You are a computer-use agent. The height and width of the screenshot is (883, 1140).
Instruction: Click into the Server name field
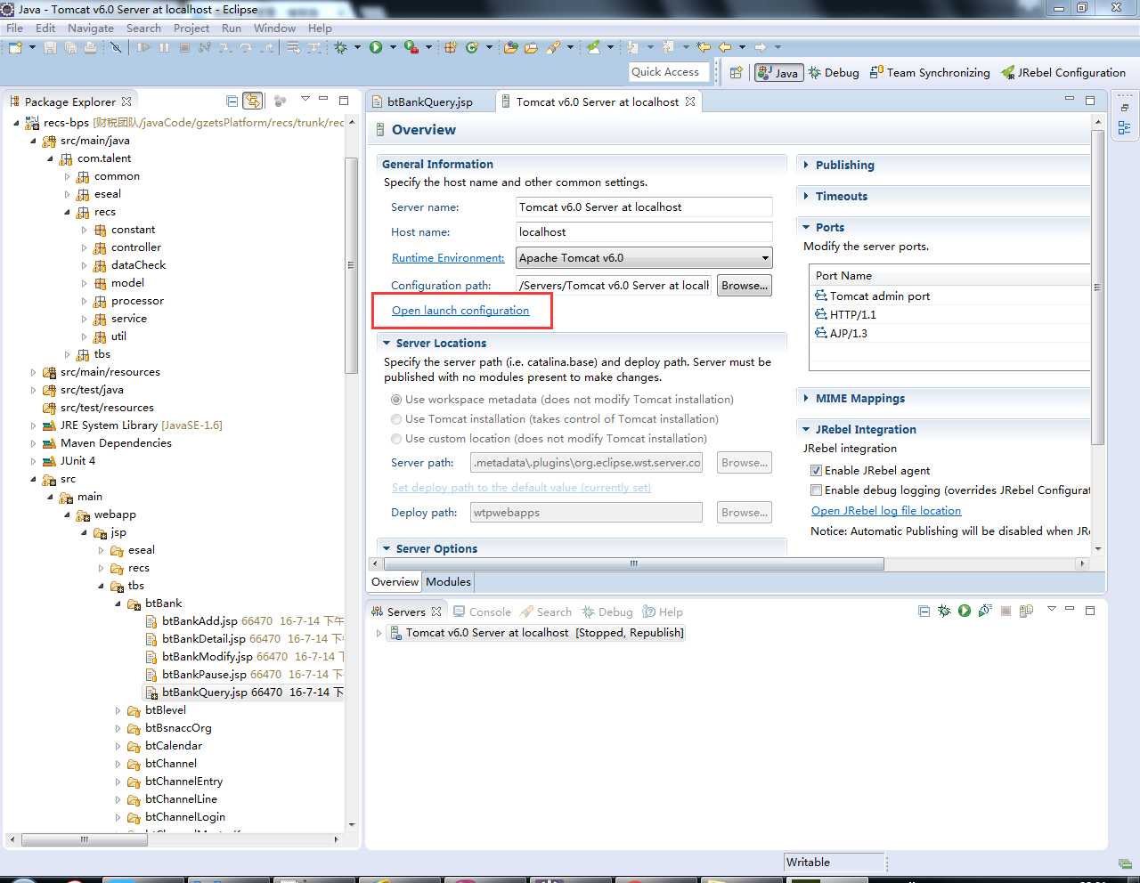[644, 207]
